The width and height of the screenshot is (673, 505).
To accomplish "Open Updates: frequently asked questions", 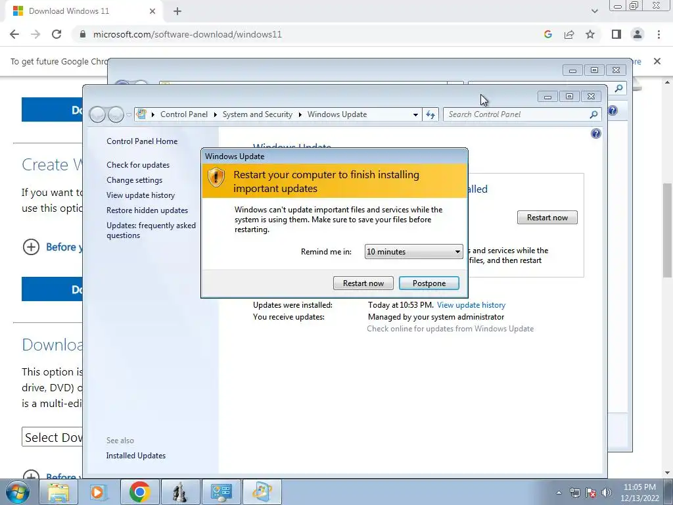I will click(151, 230).
